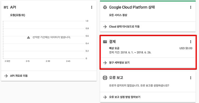Click the arrow beside 청구 세부정보 보기
The height and width of the screenshot is (103, 199).
[105, 62]
